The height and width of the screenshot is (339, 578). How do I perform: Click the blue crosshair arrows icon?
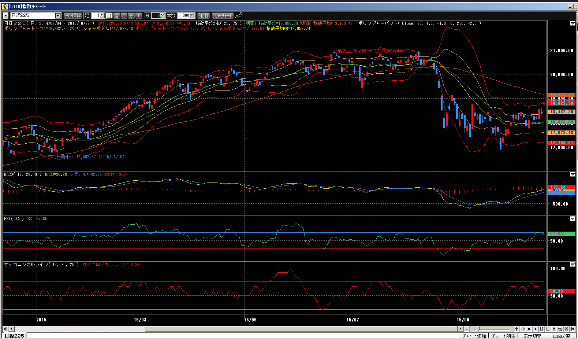pos(523,329)
